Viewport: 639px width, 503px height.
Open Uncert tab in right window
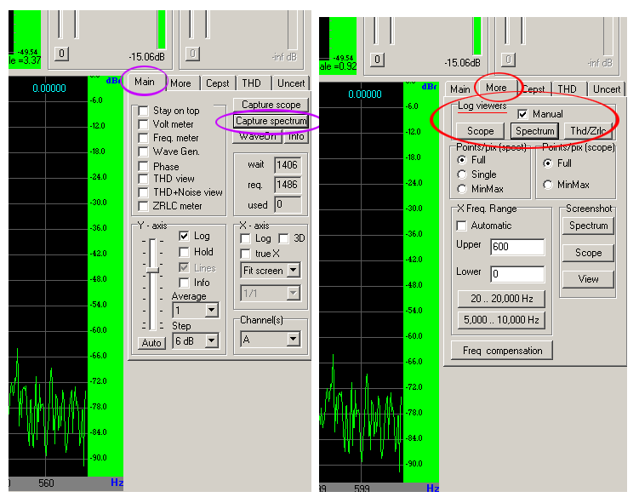click(x=607, y=89)
